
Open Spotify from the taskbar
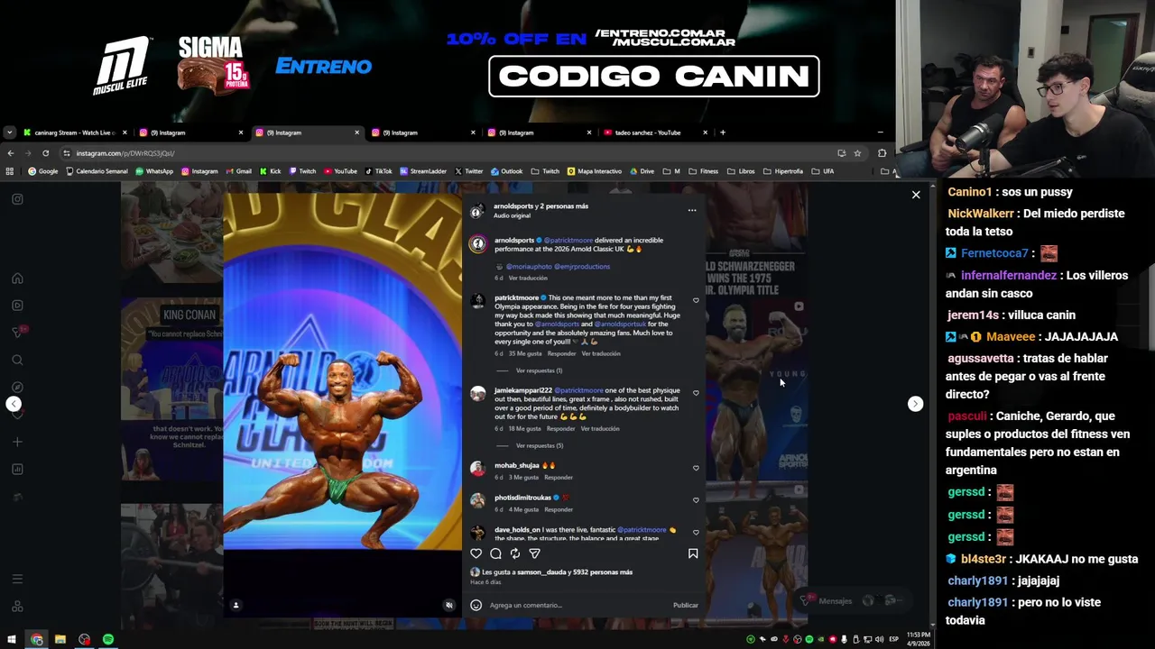108,639
